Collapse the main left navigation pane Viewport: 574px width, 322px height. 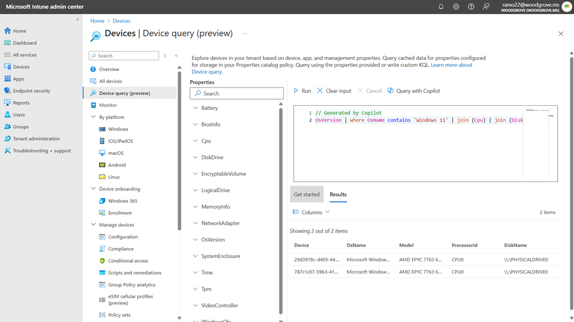click(78, 19)
